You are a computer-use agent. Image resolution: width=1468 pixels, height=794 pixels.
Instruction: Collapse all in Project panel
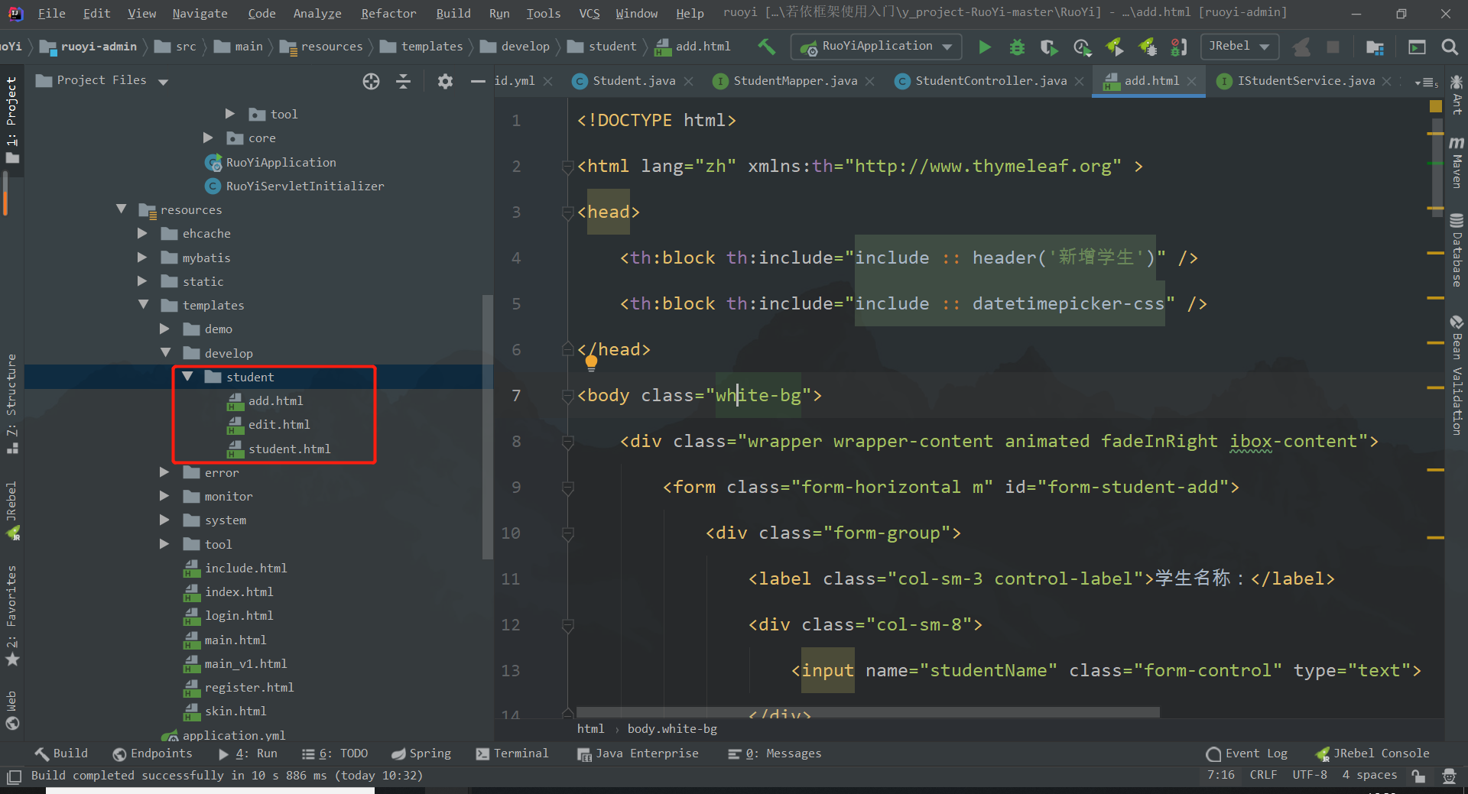[x=404, y=81]
